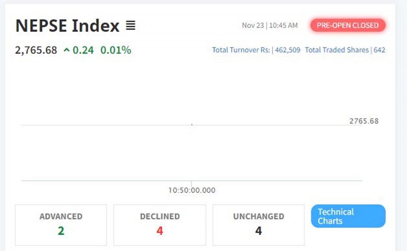Click the 2765.68 chart price label
The width and height of the screenshot is (407, 251).
tap(364, 121)
